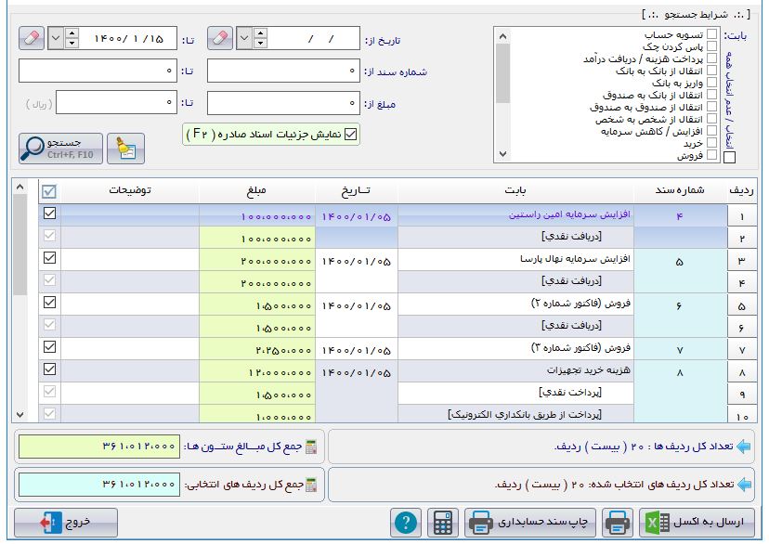Click 'چاپ سند حسابداری' print button
This screenshot has width=769, height=544.
(528, 523)
